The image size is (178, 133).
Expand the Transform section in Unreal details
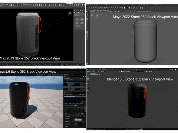(65, 107)
